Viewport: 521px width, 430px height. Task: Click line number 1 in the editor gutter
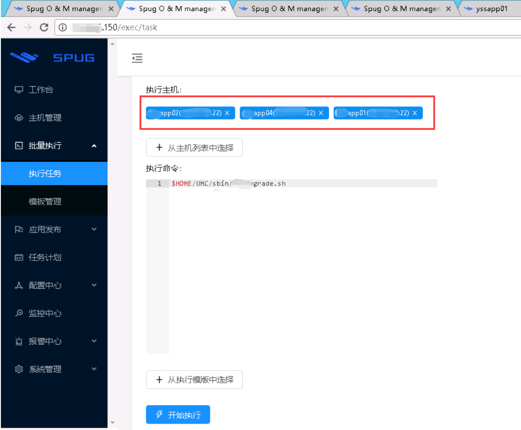(x=159, y=183)
